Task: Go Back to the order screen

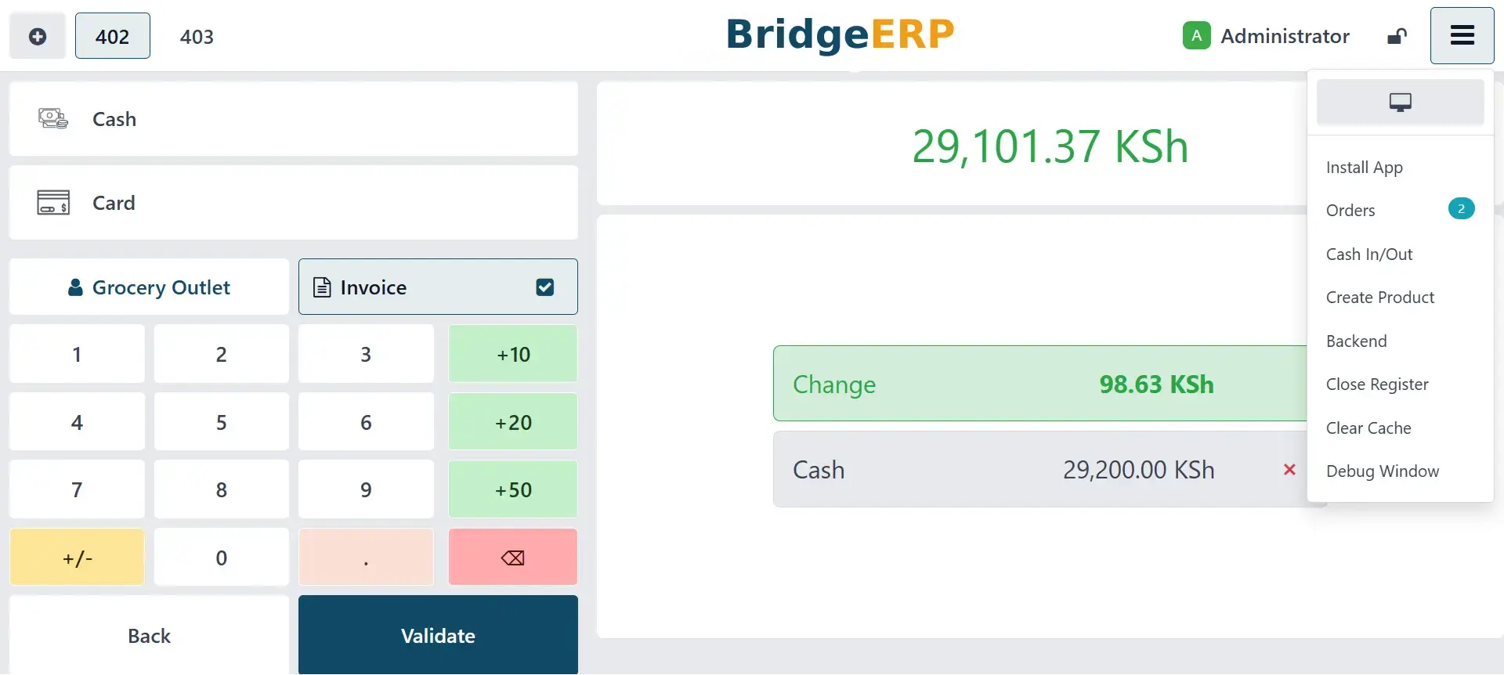Action: click(x=149, y=635)
